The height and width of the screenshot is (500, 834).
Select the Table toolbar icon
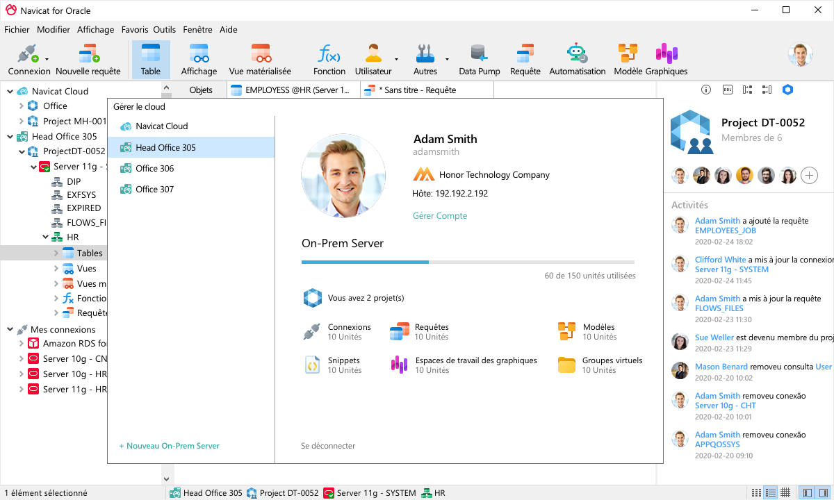click(x=151, y=60)
